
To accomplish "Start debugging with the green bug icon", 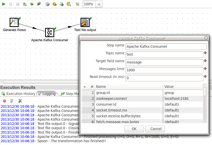I will [32, 4].
